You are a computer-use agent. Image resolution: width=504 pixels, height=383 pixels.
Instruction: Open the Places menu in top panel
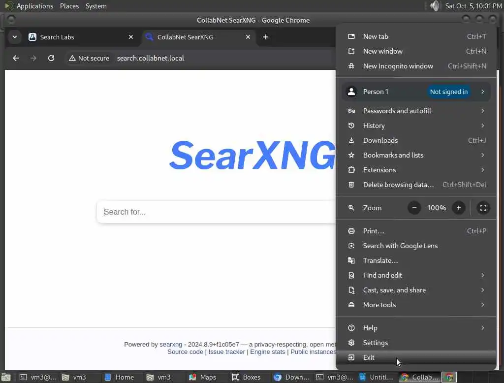[69, 6]
